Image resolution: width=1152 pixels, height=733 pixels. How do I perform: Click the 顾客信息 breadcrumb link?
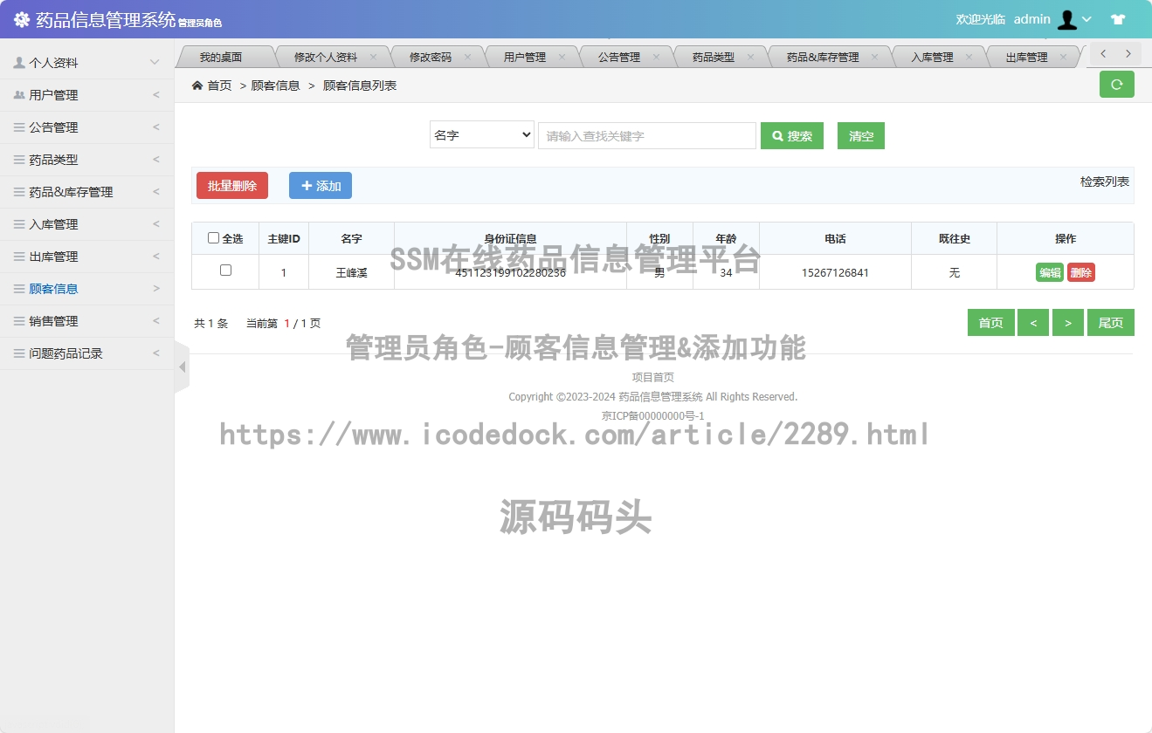(275, 86)
